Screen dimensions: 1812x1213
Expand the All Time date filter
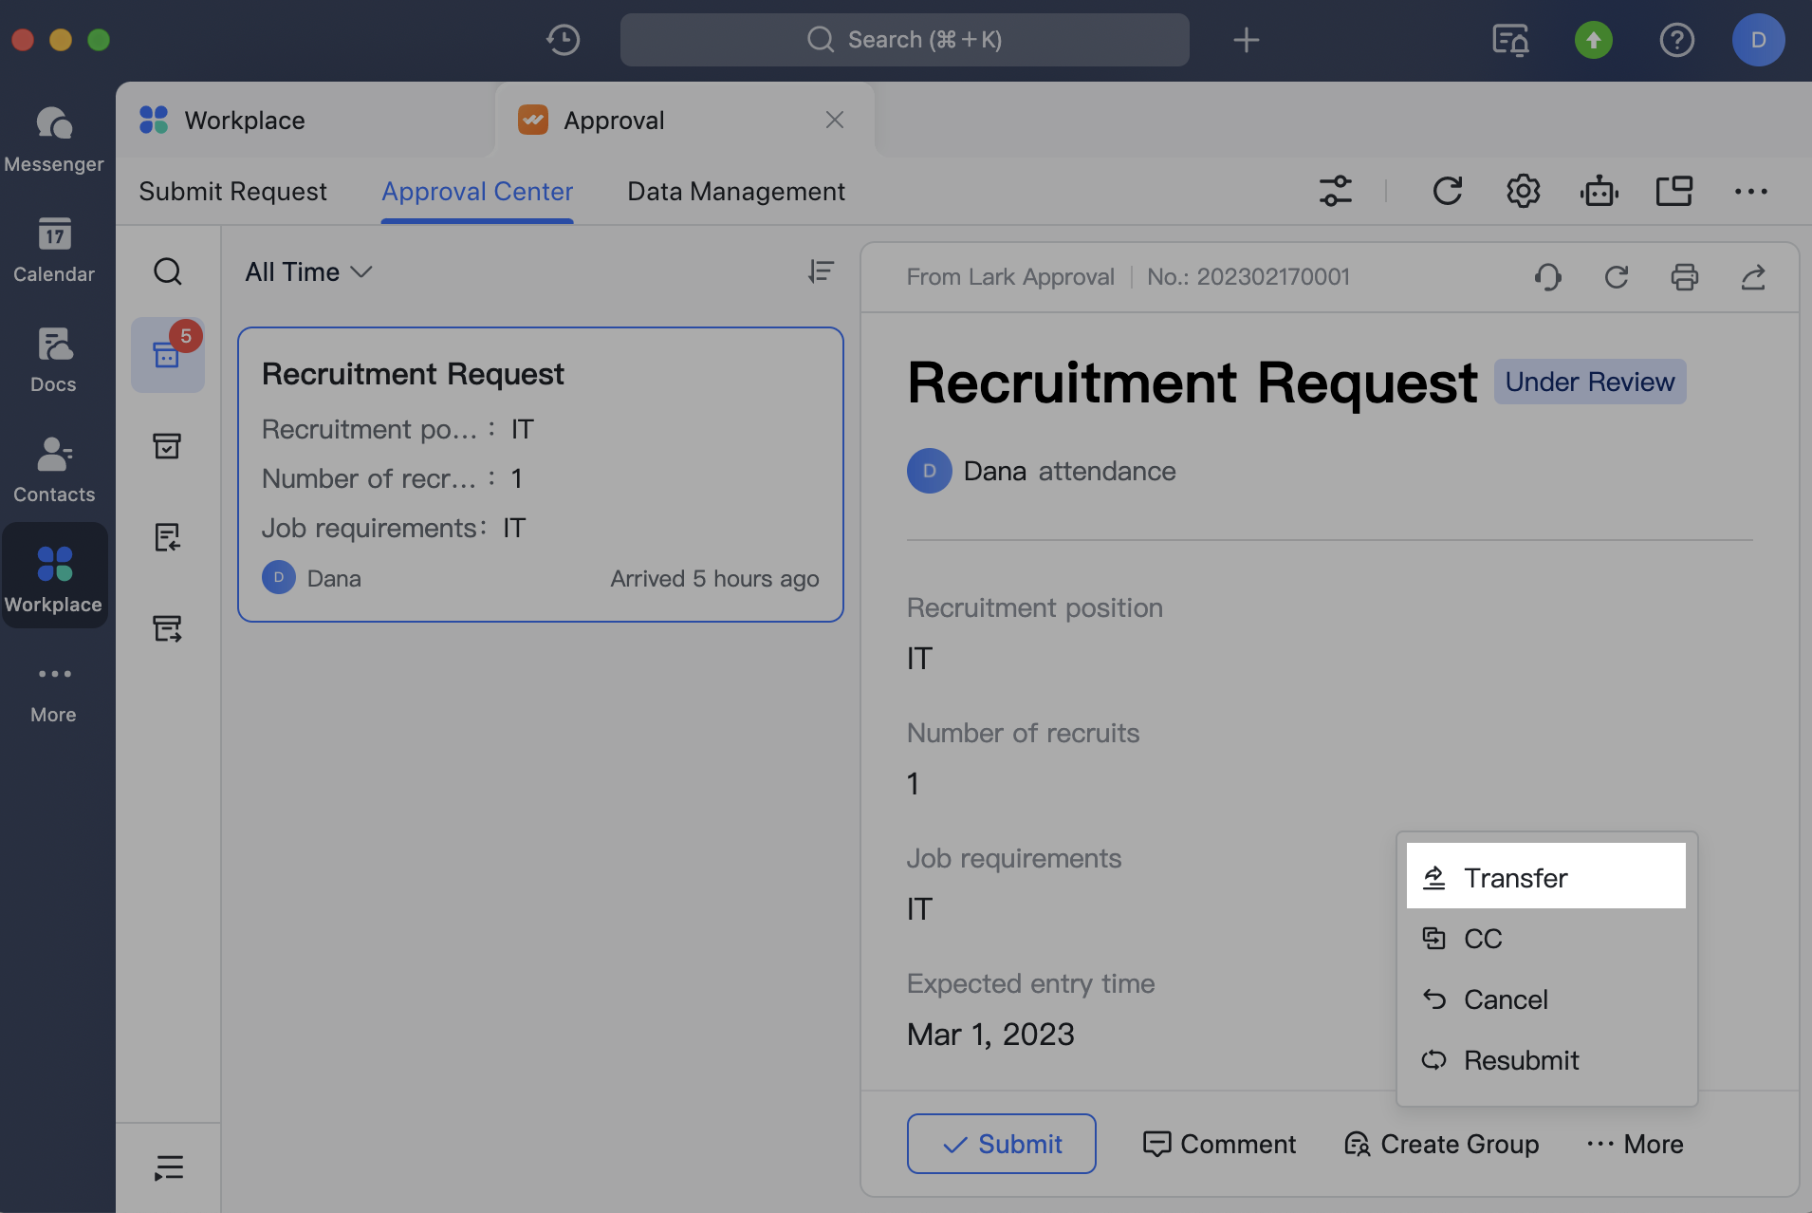click(x=306, y=272)
